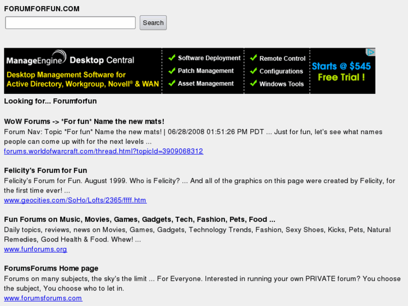The image size is (408, 306).
Task: Click the AdChoices icon on the banner
Action: 370,52
